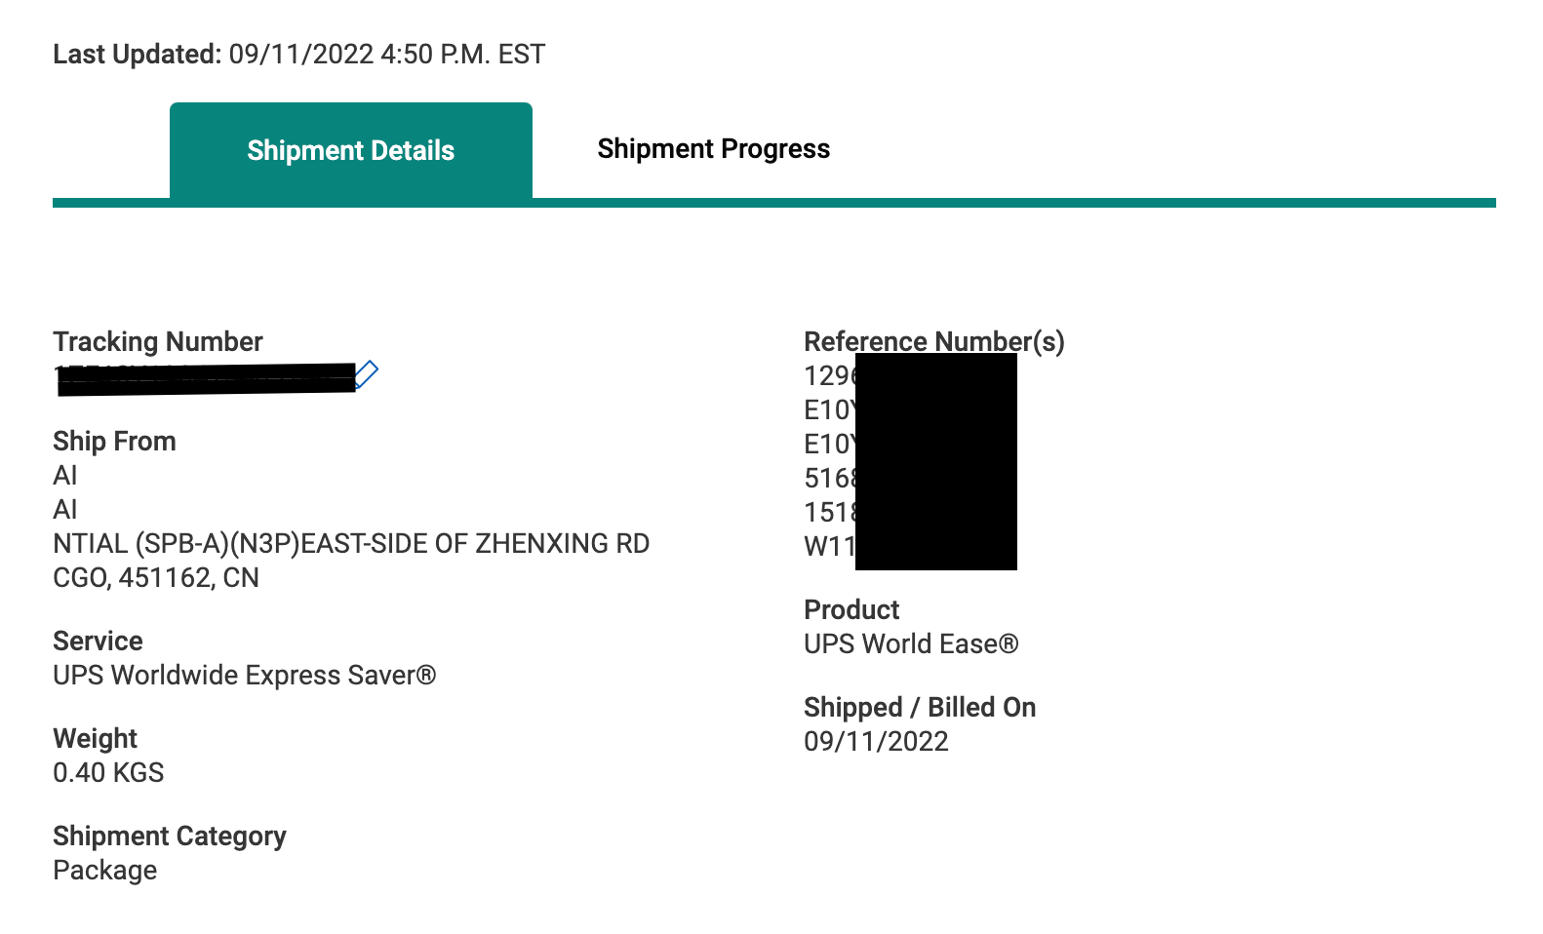The width and height of the screenshot is (1543, 934).
Task: Select the Shipment Details tab
Action: tap(351, 151)
